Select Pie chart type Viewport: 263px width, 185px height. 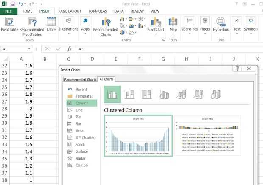tap(81, 117)
